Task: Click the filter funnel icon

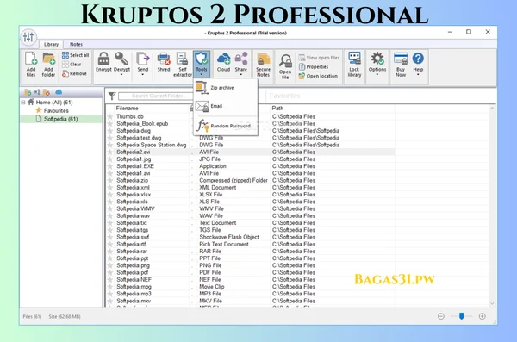Action: 112,96
